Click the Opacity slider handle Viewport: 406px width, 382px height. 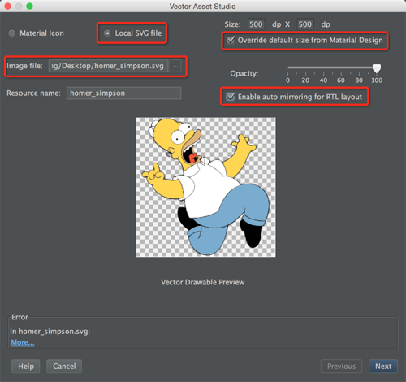click(377, 68)
